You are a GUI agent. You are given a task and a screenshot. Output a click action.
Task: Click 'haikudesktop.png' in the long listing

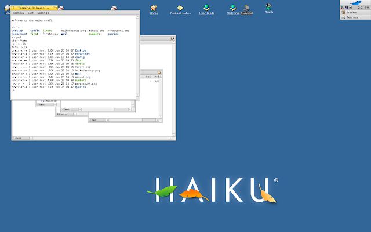click(88, 70)
